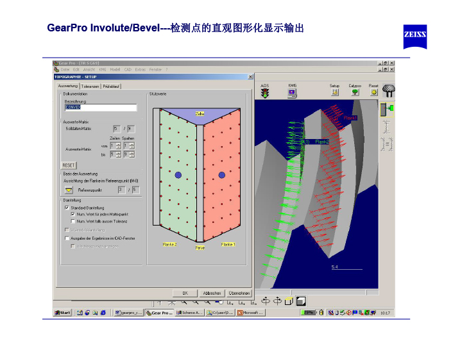
Task: Select the green probe icon in right sidebar
Action: tap(386, 110)
